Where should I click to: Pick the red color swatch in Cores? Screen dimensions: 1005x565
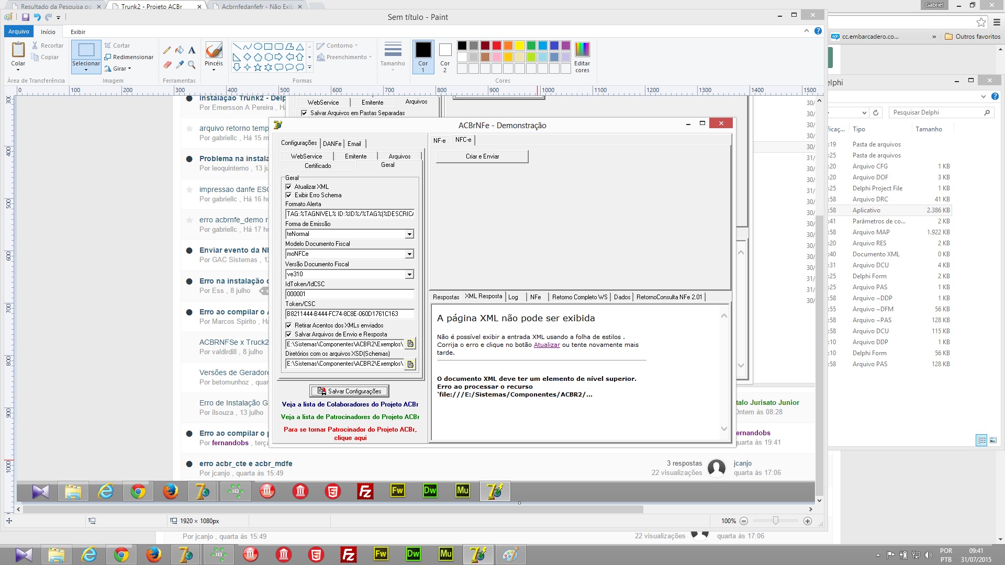tap(496, 46)
